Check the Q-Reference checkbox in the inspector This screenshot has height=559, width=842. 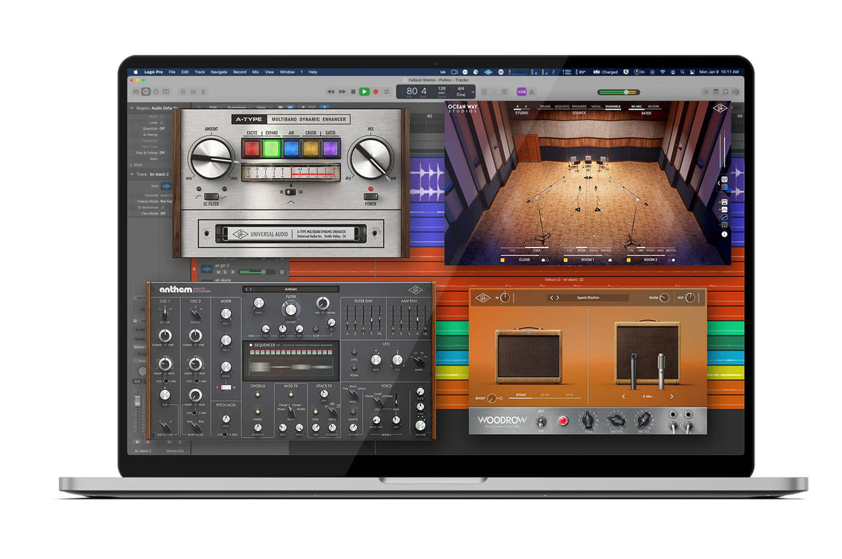click(163, 207)
